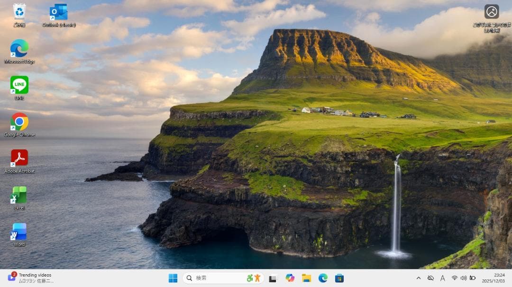Open Copilot from the taskbar

290,278
